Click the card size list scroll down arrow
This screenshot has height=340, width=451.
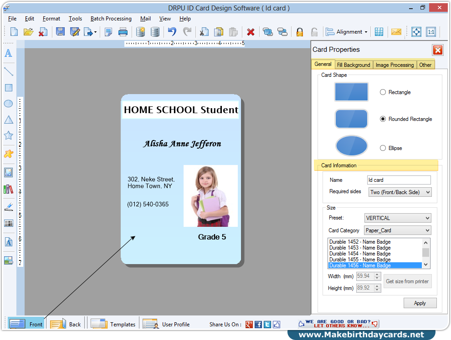425,265
